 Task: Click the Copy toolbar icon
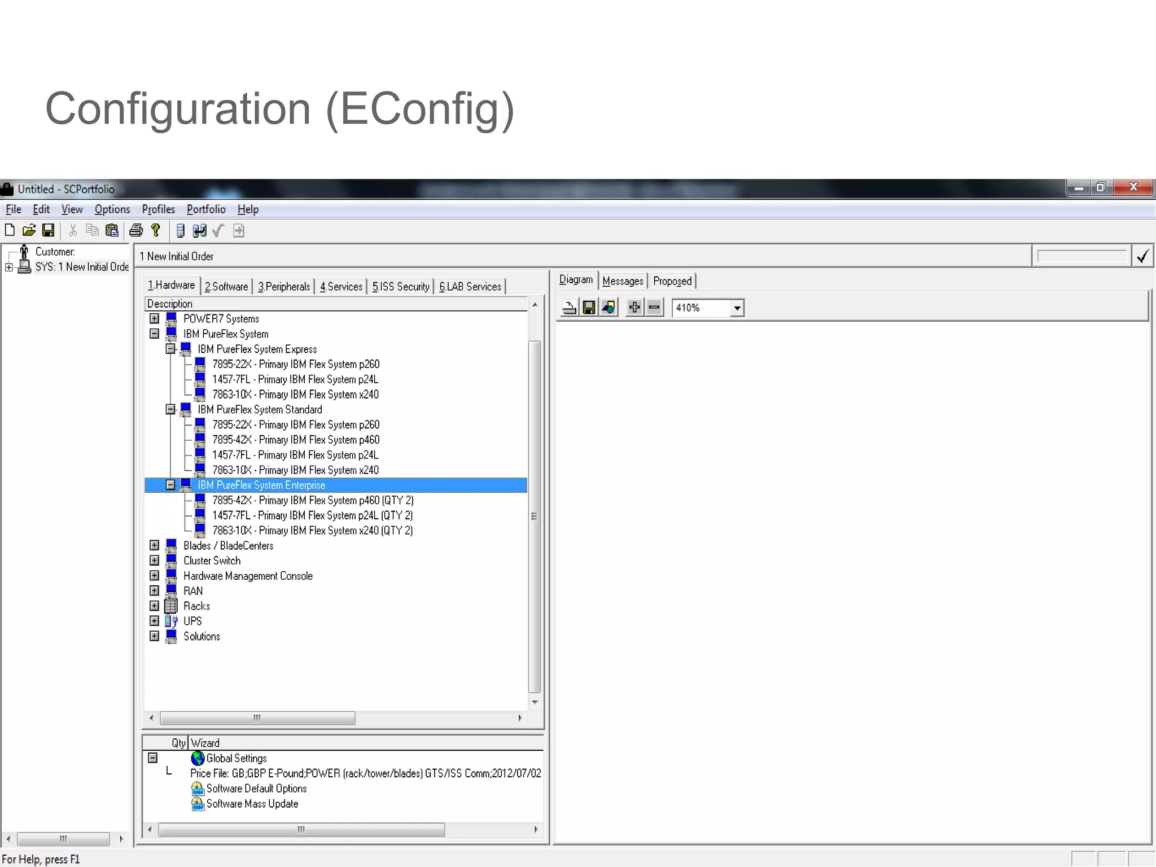[92, 230]
